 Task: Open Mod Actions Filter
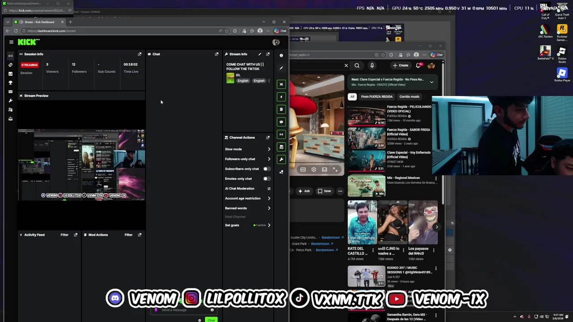[x=128, y=235]
